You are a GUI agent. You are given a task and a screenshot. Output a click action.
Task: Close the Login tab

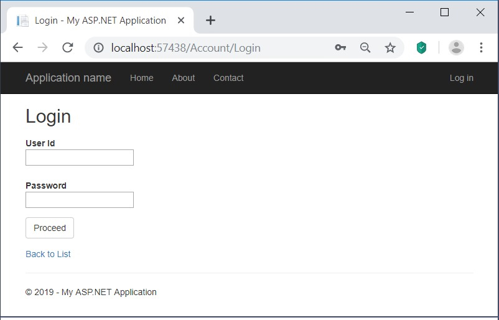181,21
